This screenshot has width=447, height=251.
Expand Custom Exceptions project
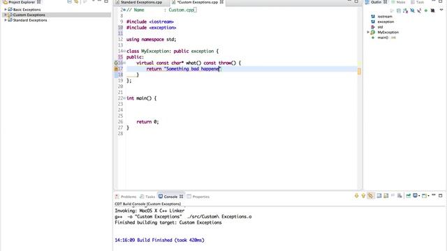(6, 15)
